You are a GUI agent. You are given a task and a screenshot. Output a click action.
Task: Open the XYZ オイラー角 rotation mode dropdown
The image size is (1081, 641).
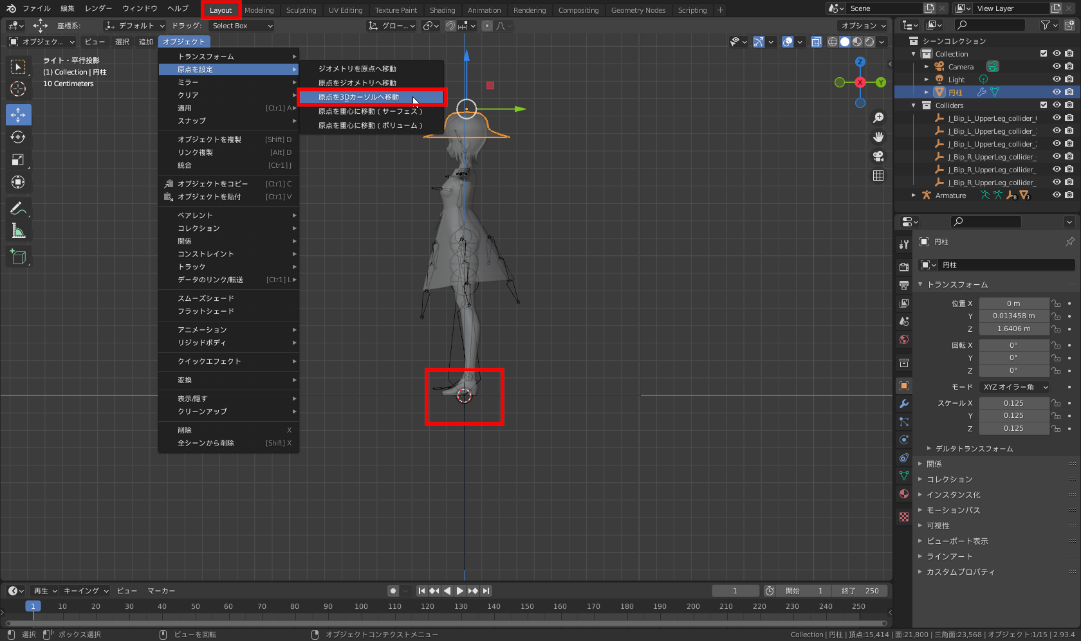tap(1015, 387)
